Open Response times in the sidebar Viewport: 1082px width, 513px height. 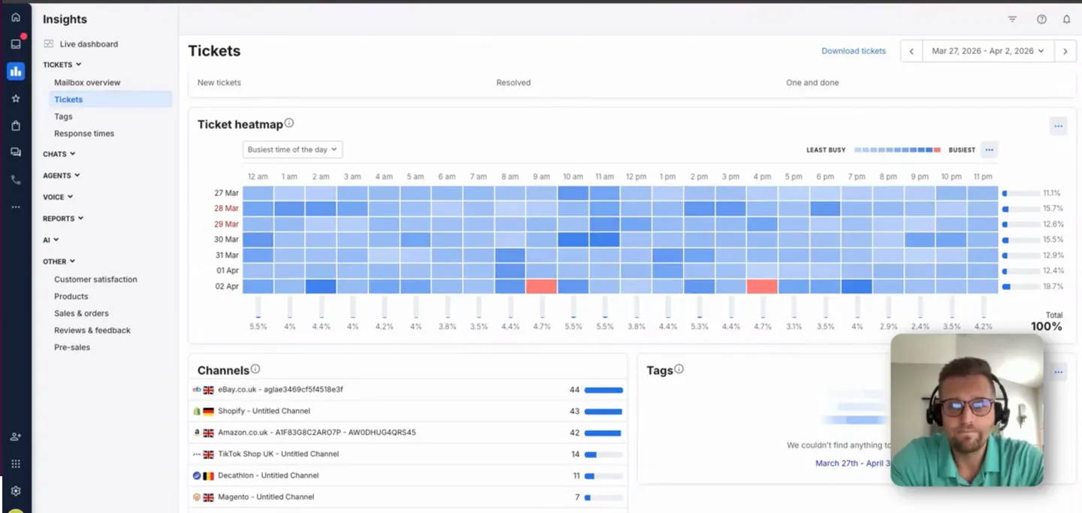84,134
